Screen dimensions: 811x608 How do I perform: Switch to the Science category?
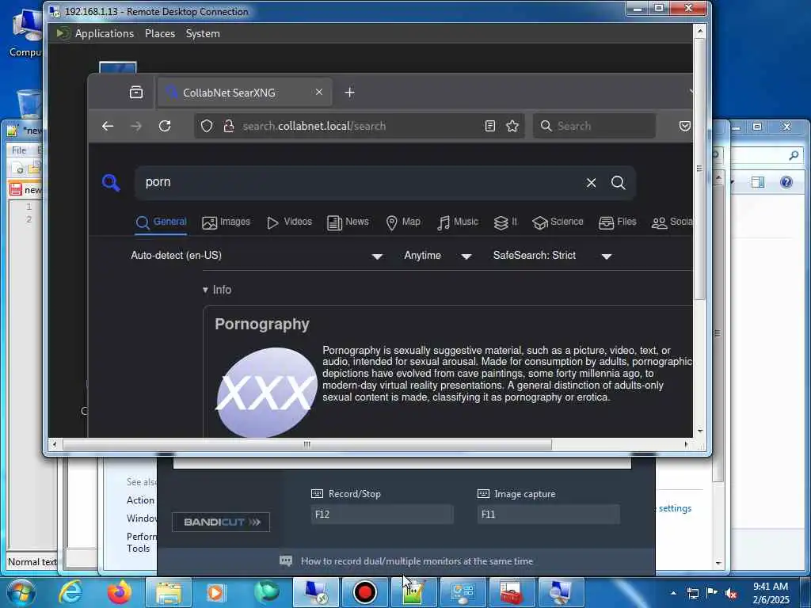pyautogui.click(x=558, y=222)
